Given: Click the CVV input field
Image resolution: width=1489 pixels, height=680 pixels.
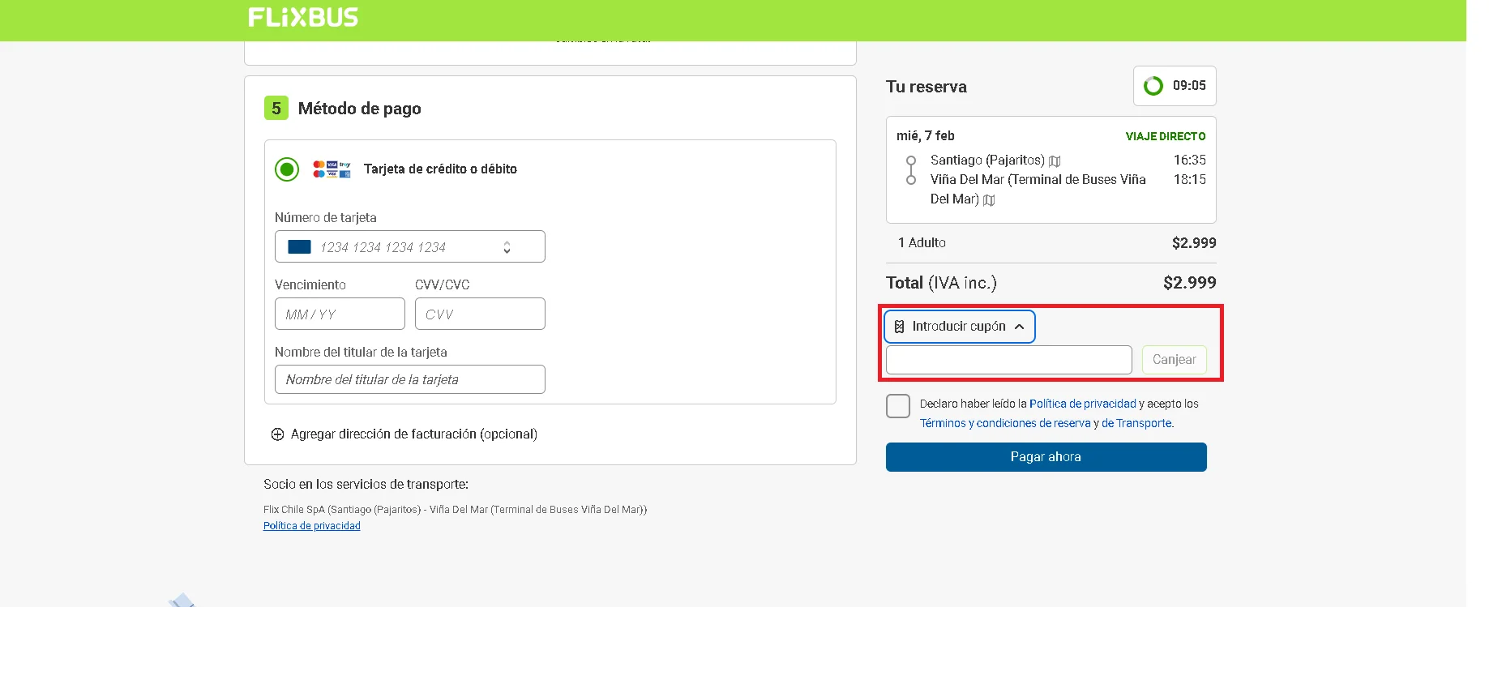Looking at the screenshot, I should 480,314.
